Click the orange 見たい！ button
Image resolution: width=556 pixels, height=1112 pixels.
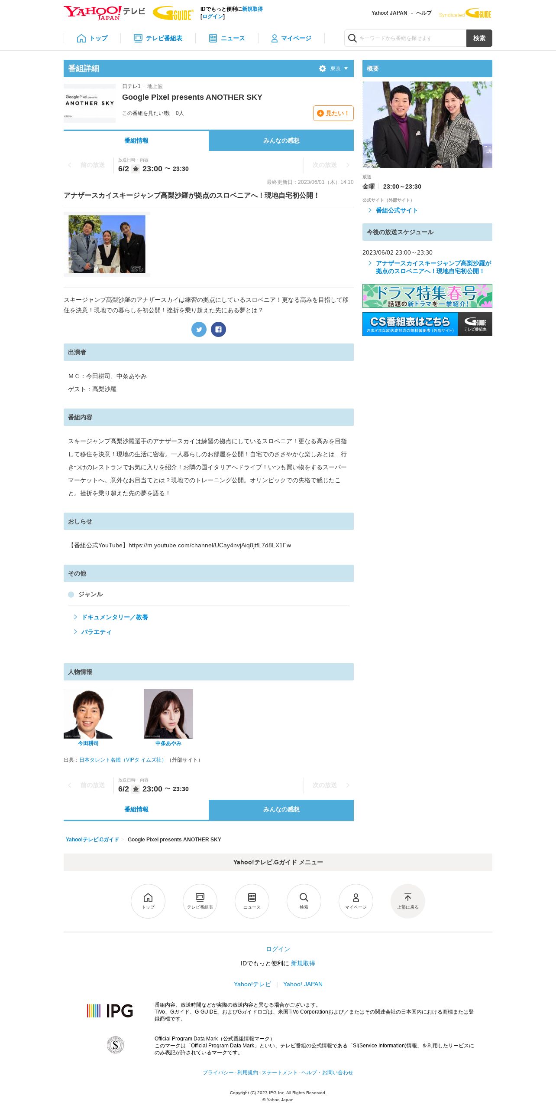click(333, 113)
